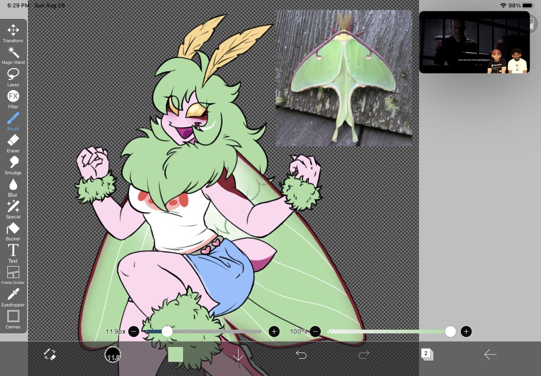The height and width of the screenshot is (376, 541).
Task: Select the Bucket fill tool
Action: tap(13, 232)
